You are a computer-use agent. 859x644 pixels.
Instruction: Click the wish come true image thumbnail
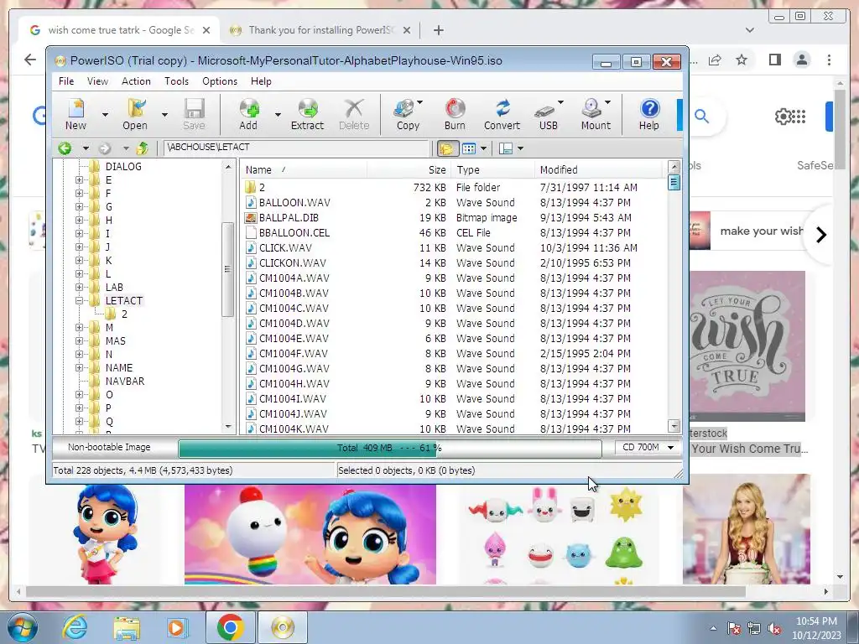(746, 346)
